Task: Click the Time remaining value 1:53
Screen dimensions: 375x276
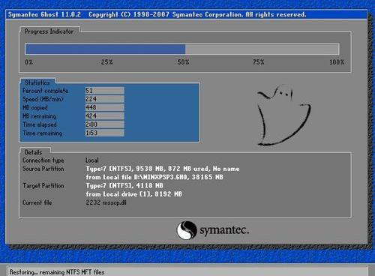Action: [104, 133]
